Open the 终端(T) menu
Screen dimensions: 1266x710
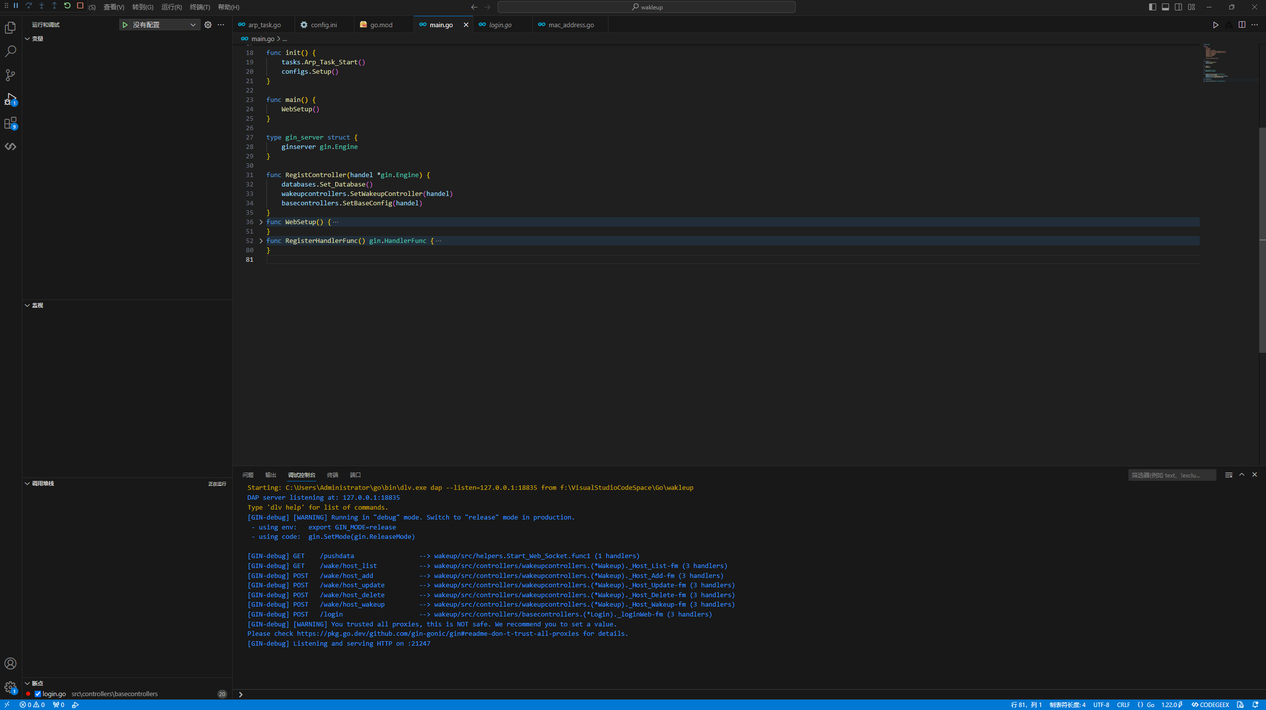[x=200, y=7]
